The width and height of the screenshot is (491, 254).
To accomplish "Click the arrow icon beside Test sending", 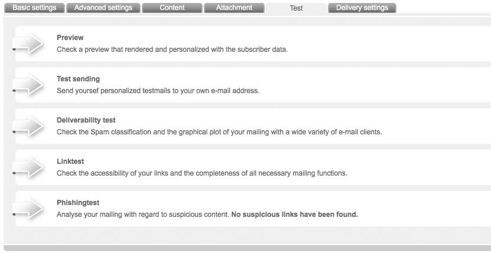I will pyautogui.click(x=30, y=85).
